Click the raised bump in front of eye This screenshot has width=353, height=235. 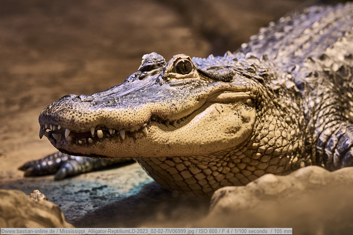point(152,61)
